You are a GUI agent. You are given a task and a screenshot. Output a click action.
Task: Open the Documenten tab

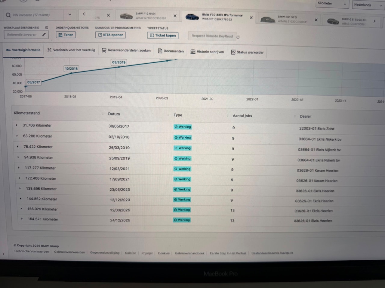[171, 51]
